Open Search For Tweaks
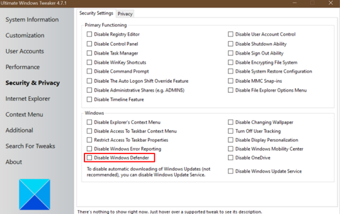340x214 pixels. [x=31, y=146]
